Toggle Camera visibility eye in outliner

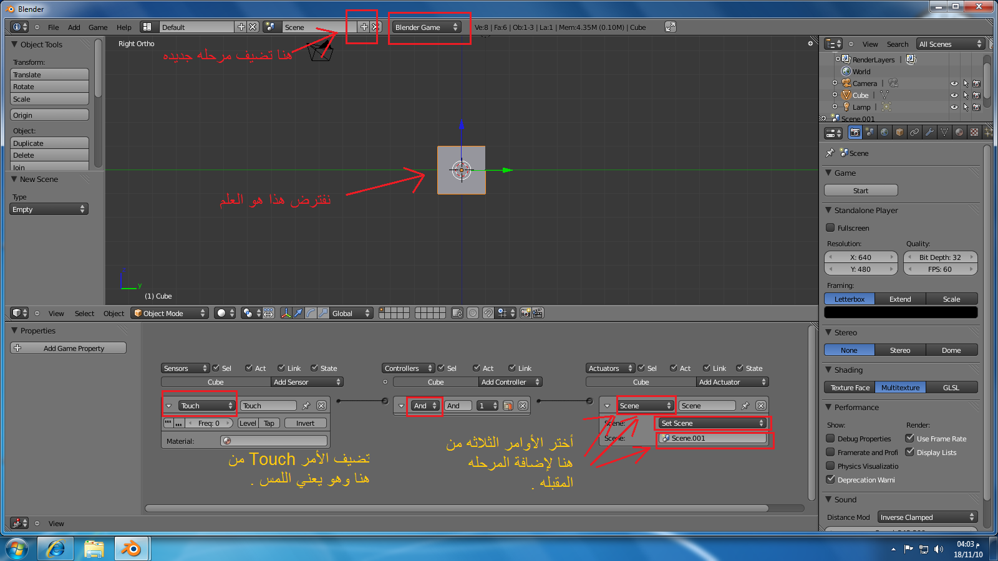tap(954, 84)
